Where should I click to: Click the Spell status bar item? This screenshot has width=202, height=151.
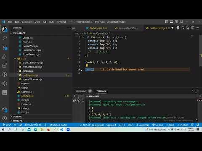coord(170,125)
